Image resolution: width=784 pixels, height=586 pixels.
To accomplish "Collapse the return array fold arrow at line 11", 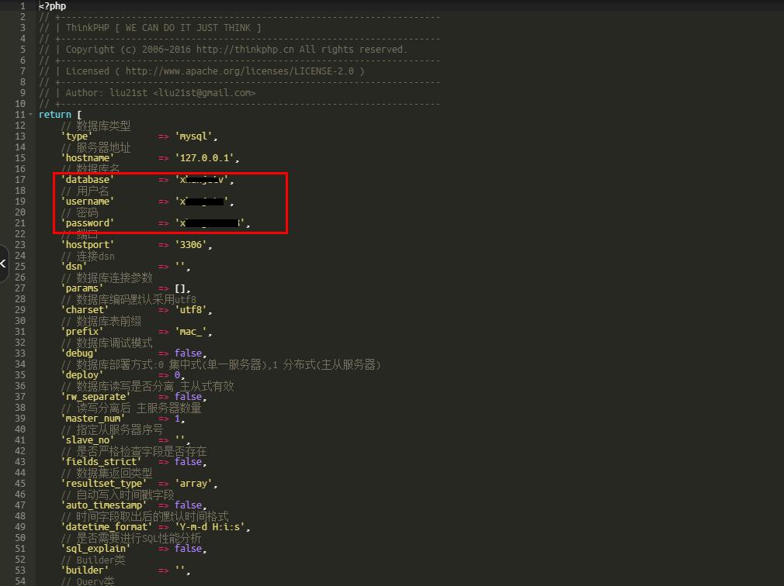I will tap(31, 114).
